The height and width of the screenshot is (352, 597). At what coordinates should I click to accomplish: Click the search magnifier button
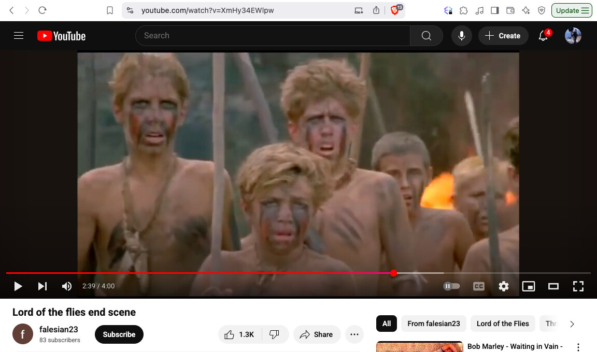[x=427, y=36]
